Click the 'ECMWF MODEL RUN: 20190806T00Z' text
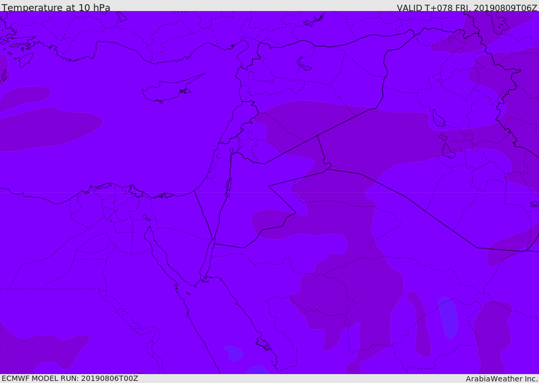 (70, 378)
